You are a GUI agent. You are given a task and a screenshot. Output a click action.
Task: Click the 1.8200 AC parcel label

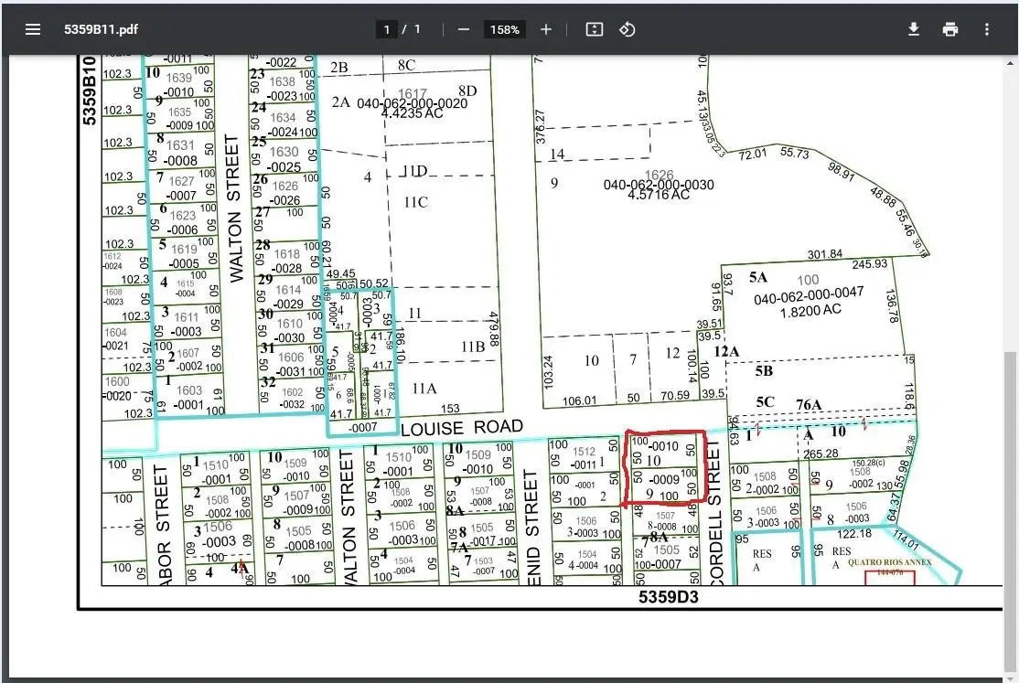pos(796,312)
